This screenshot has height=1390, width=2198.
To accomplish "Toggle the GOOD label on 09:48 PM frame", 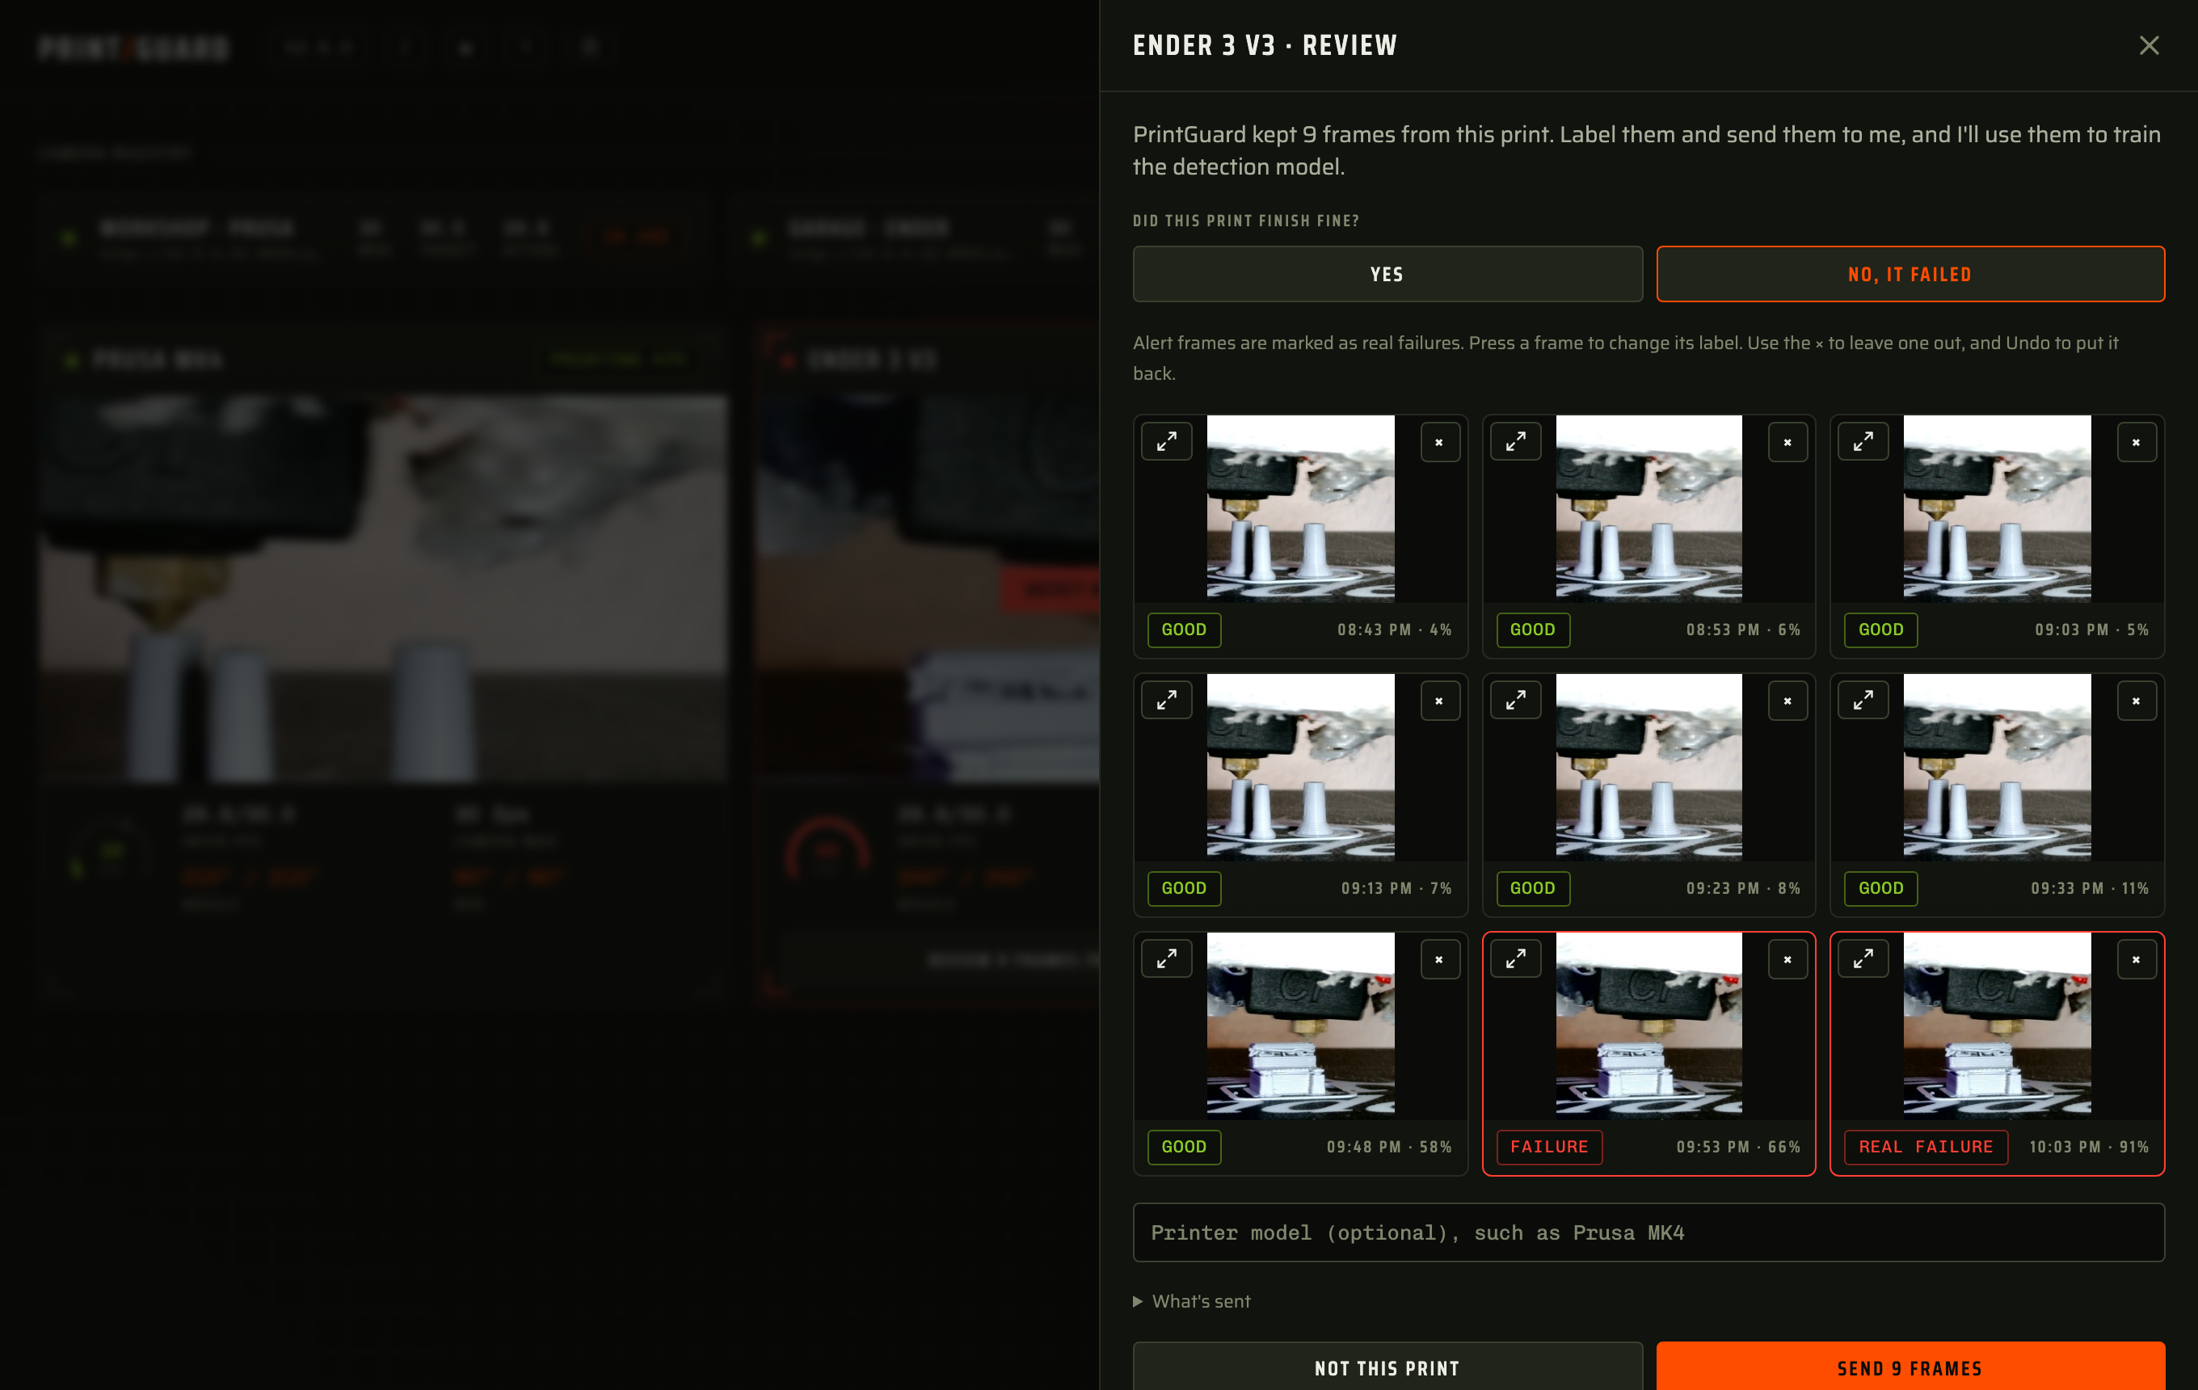I will coord(1184,1146).
